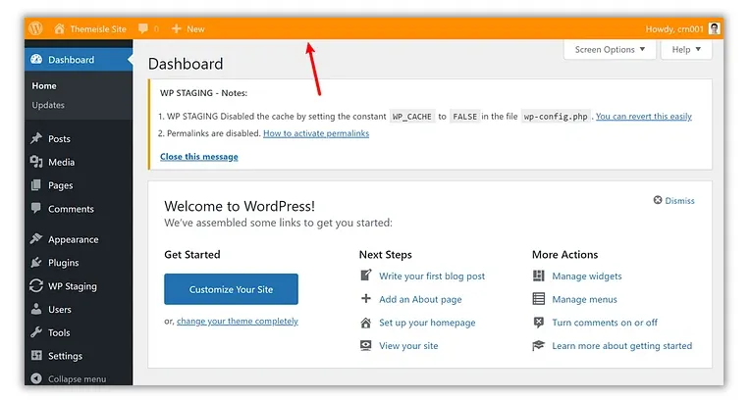
Task: Open the Howdy, crn001 account menu
Action: (x=682, y=28)
